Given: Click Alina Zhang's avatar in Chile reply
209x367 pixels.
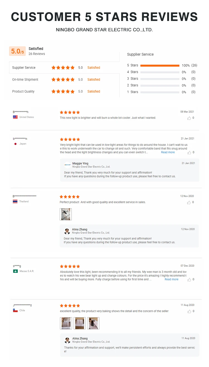Looking at the screenshot, I should pyautogui.click(x=67, y=340).
